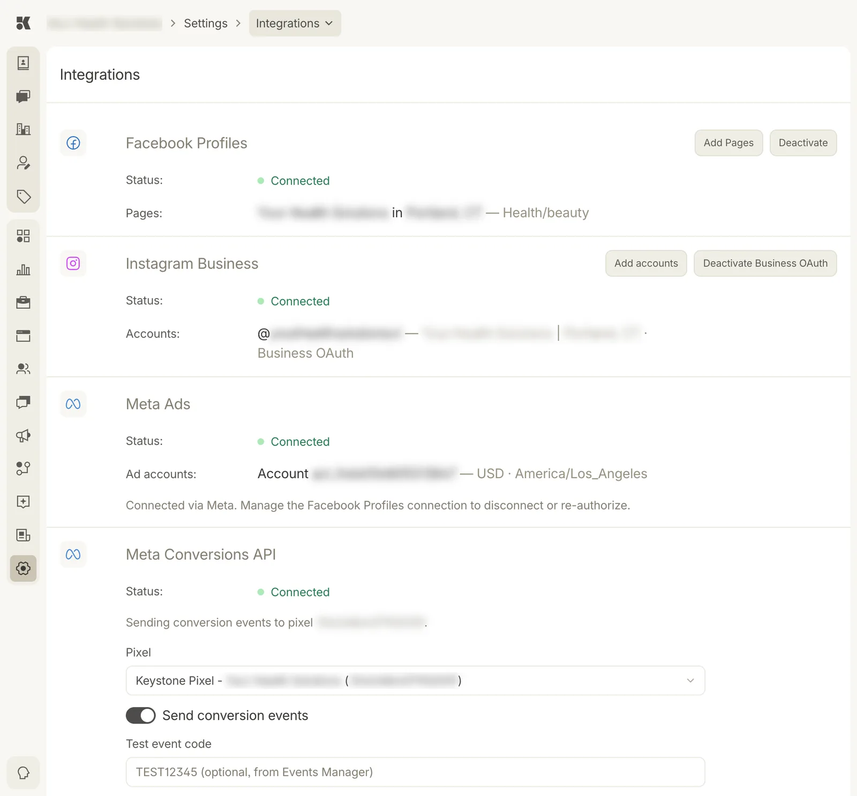Open the browser window sidebar icon
The width and height of the screenshot is (857, 796).
click(23, 336)
